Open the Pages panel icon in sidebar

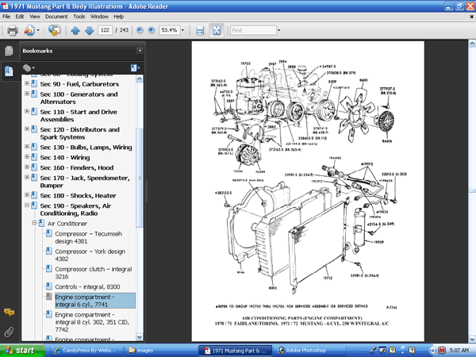(9, 51)
